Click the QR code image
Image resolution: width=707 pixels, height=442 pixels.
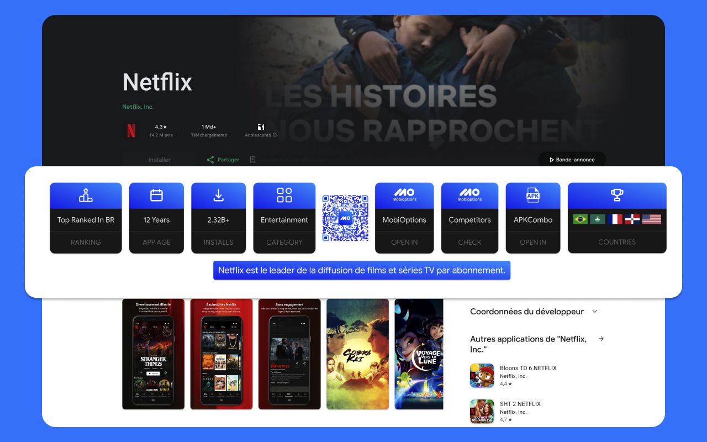click(345, 218)
